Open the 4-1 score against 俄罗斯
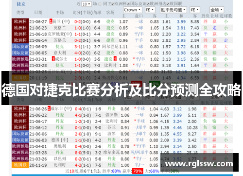The image size is (243, 176). (78, 115)
